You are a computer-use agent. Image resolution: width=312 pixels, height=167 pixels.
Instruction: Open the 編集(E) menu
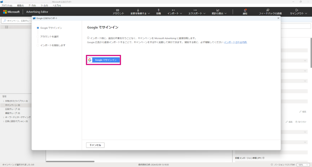tap(20, 5)
